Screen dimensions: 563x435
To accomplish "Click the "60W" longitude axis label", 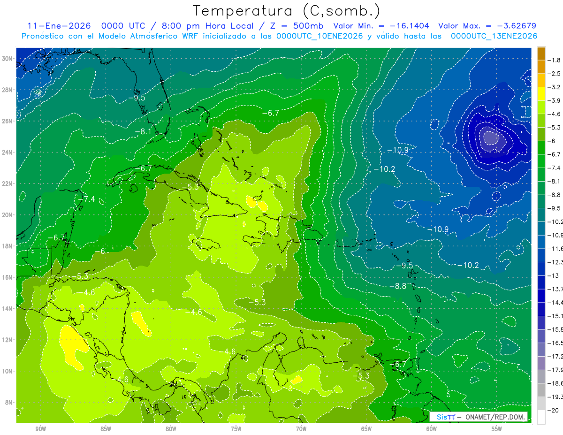I will (x=432, y=429).
